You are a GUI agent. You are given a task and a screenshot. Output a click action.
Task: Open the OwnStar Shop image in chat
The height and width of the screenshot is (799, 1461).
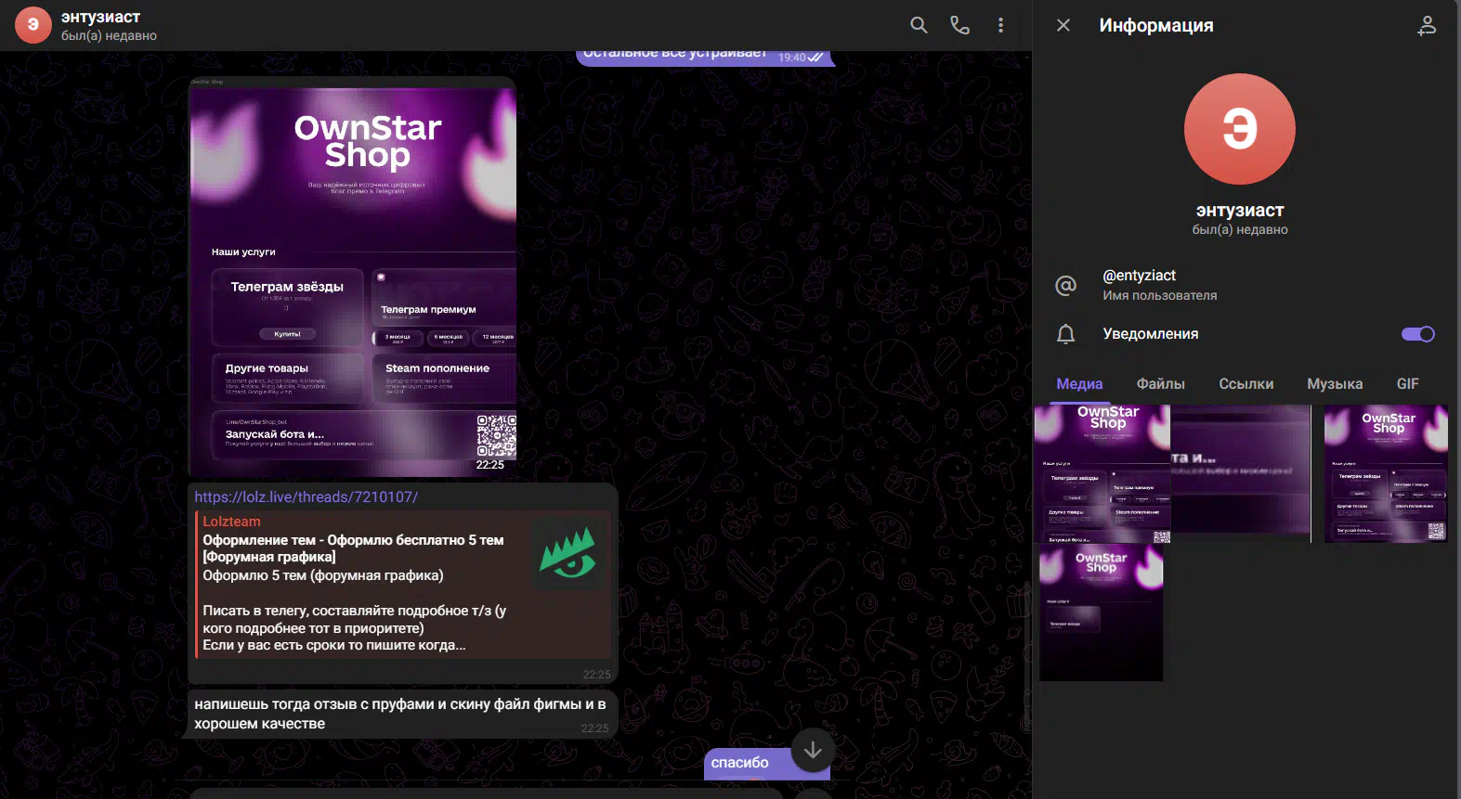point(352,277)
